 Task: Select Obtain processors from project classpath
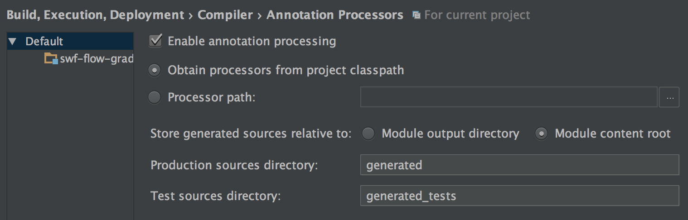pyautogui.click(x=155, y=71)
